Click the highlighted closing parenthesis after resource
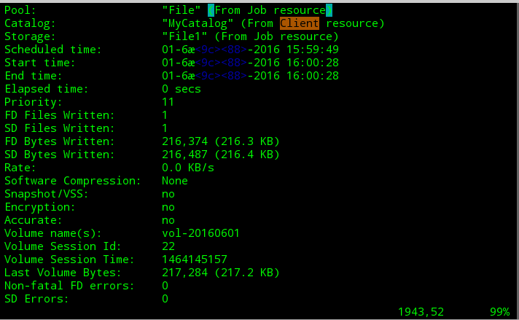Viewport: 519px width, 320px height. click(329, 10)
